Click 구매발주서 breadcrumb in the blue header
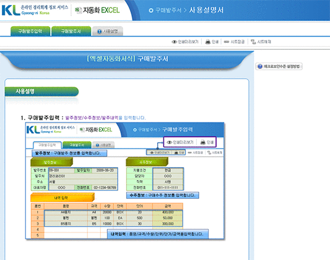The image size is (330, 260). pyautogui.click(x=168, y=10)
